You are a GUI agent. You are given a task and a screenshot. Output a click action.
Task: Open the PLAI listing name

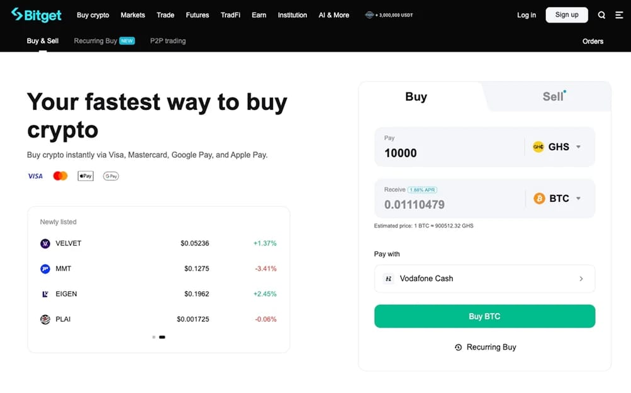point(63,319)
